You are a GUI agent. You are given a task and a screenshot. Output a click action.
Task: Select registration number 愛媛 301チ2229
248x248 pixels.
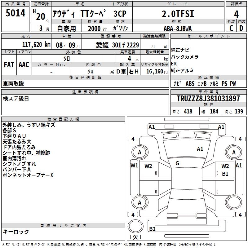[117, 45]
